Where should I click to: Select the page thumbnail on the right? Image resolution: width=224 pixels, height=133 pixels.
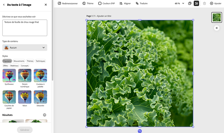coord(217,17)
